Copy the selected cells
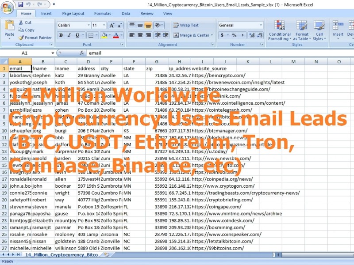The width and height of the screenshot is (354, 265). 26,30
